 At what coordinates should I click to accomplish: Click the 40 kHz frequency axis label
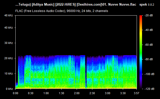(8, 28)
